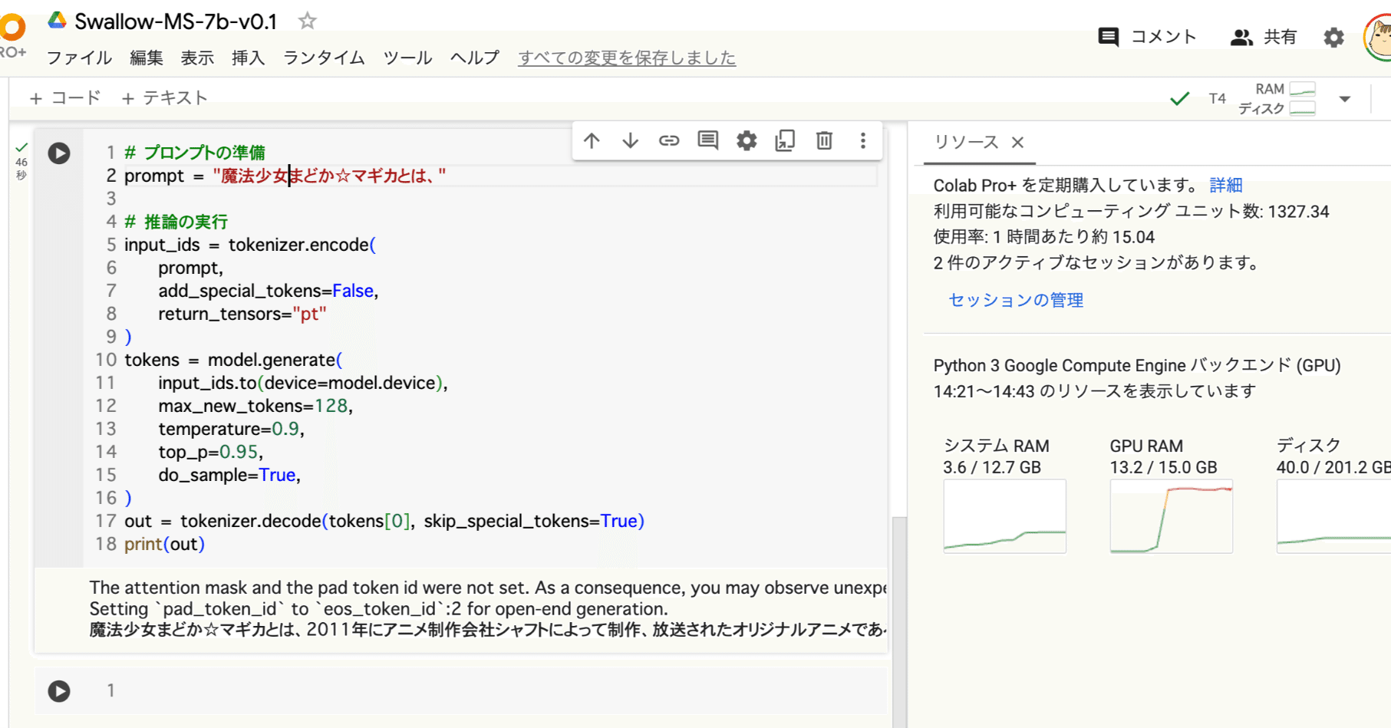Open notebook settings via the gear icon
This screenshot has width=1391, height=728.
click(x=1333, y=36)
